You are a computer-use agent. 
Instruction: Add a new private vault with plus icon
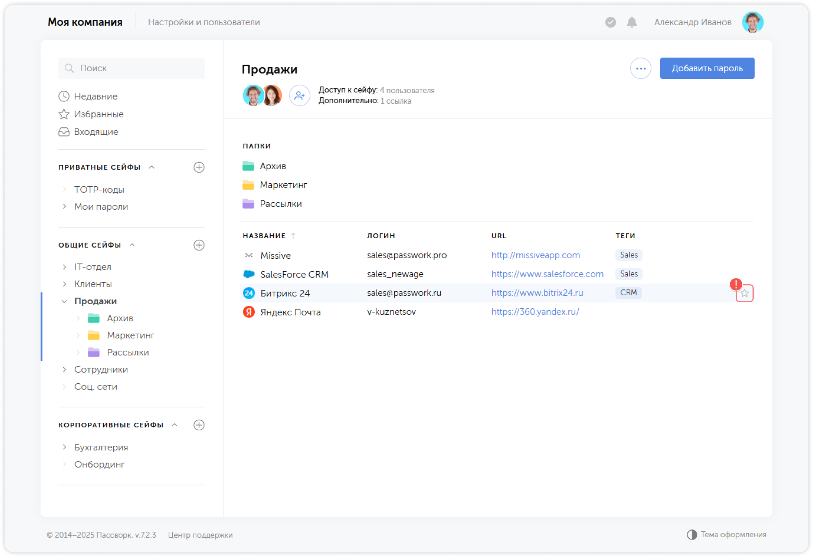point(199,167)
